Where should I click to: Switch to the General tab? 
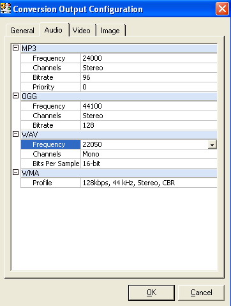pyautogui.click(x=22, y=31)
